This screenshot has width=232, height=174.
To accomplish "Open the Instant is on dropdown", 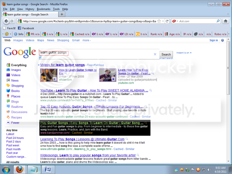I will [x=184, y=53].
